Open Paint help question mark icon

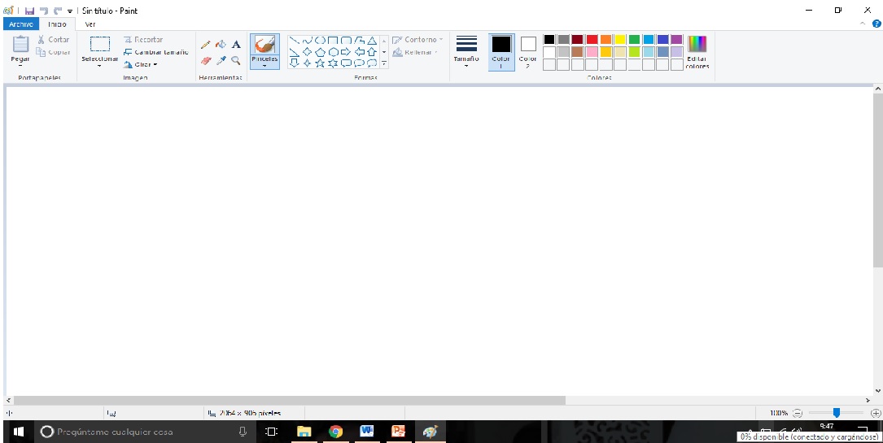pos(876,24)
